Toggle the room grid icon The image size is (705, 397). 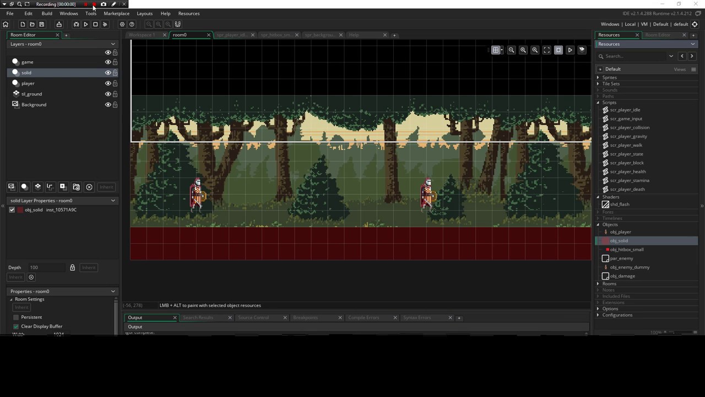click(x=495, y=50)
